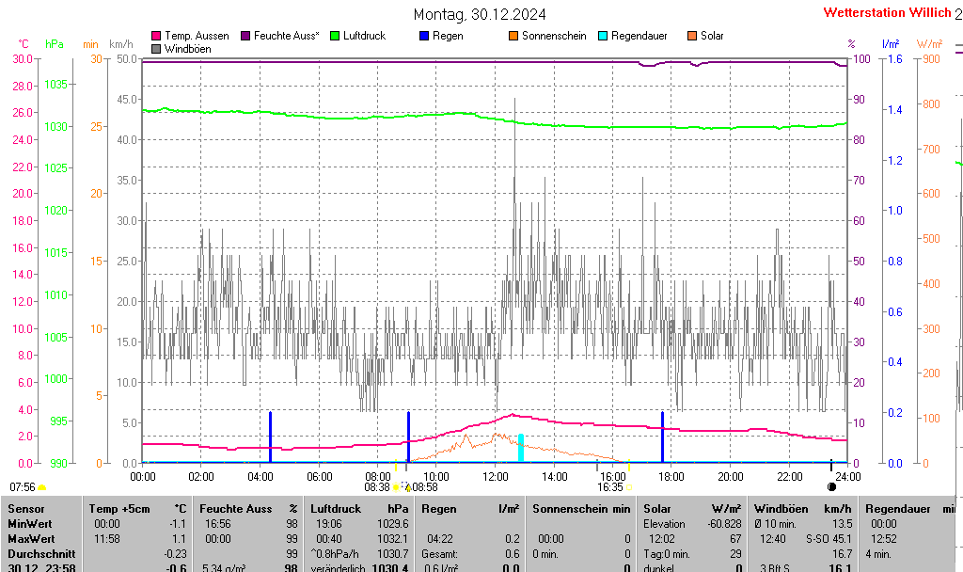Viewport: 963px width, 572px height.
Task: Click the Windböen legend label
Action: (188, 49)
